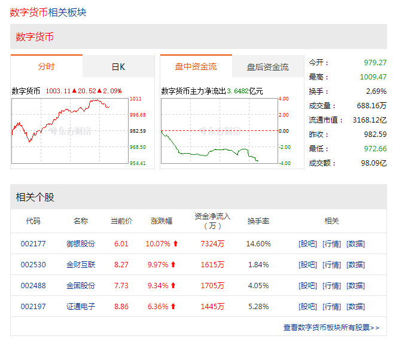The height and width of the screenshot is (342, 396).
Task: Open stock code 002488
Action: (x=33, y=285)
